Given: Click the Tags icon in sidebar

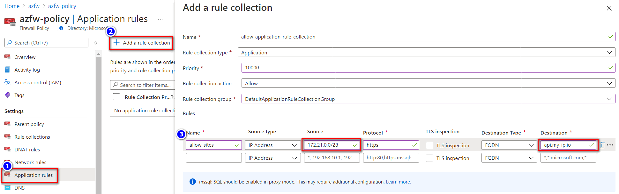Looking at the screenshot, I should pyautogui.click(x=8, y=95).
